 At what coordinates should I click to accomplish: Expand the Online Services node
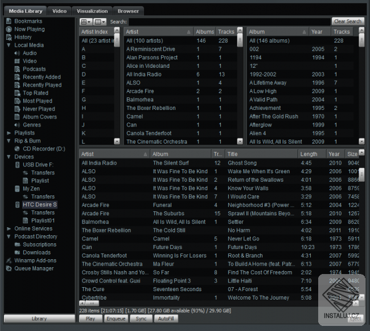9,228
